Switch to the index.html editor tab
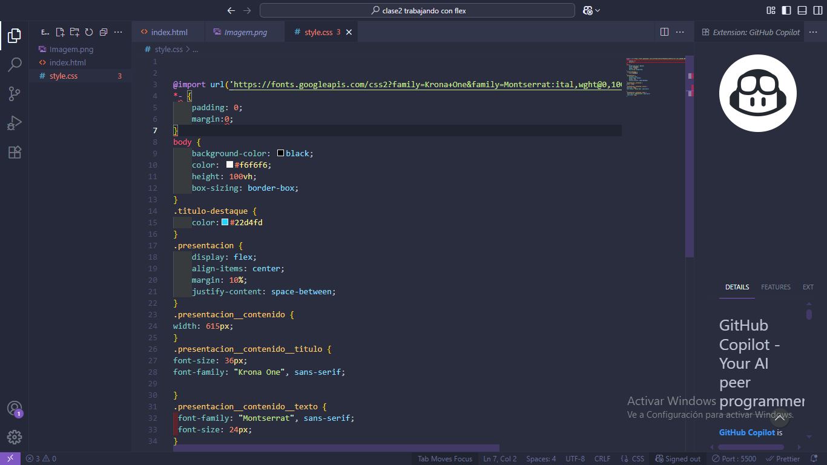827x465 pixels. (x=170, y=32)
